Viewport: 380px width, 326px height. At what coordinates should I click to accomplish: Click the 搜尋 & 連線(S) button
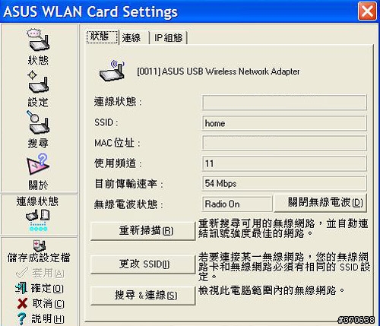click(x=143, y=296)
